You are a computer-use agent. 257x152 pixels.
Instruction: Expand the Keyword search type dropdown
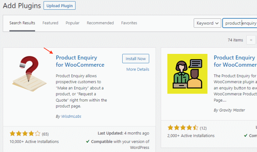pyautogui.click(x=207, y=23)
